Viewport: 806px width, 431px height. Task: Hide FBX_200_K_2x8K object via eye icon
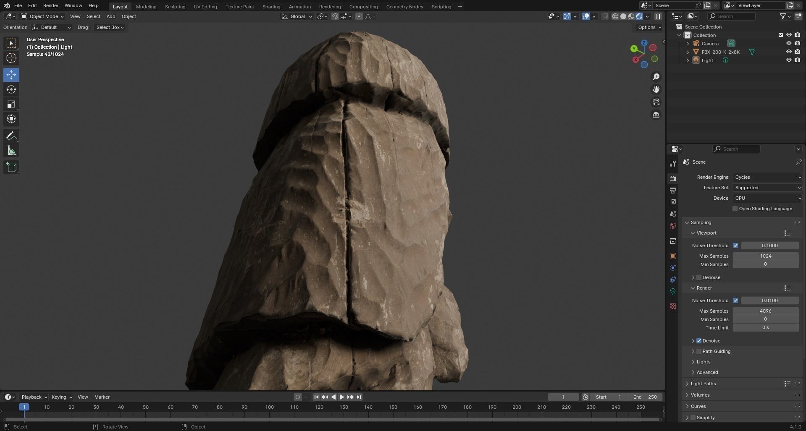click(789, 52)
